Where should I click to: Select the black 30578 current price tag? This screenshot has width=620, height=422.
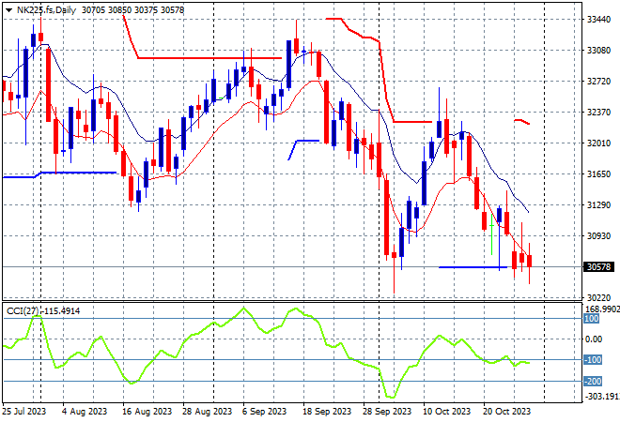(x=599, y=267)
